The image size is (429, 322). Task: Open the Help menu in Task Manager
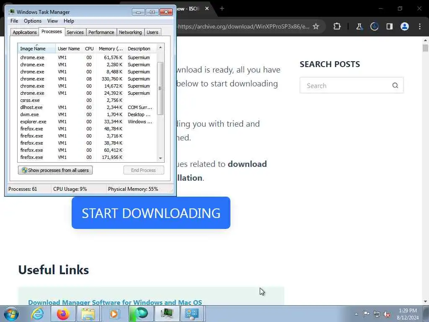(x=69, y=21)
